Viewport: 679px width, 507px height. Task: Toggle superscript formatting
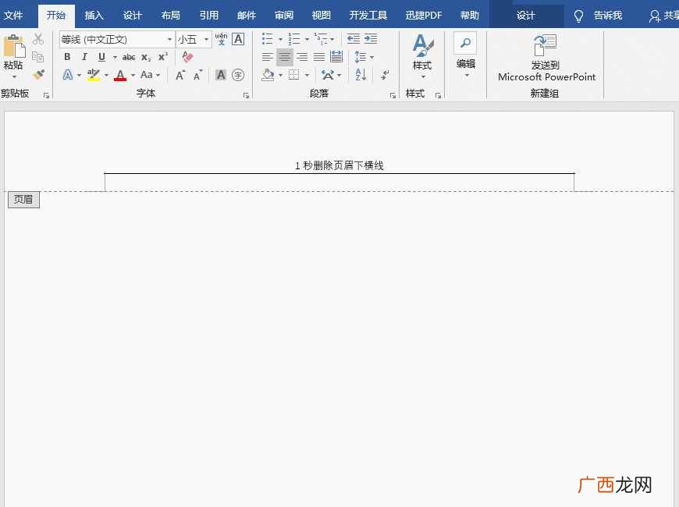[163, 57]
